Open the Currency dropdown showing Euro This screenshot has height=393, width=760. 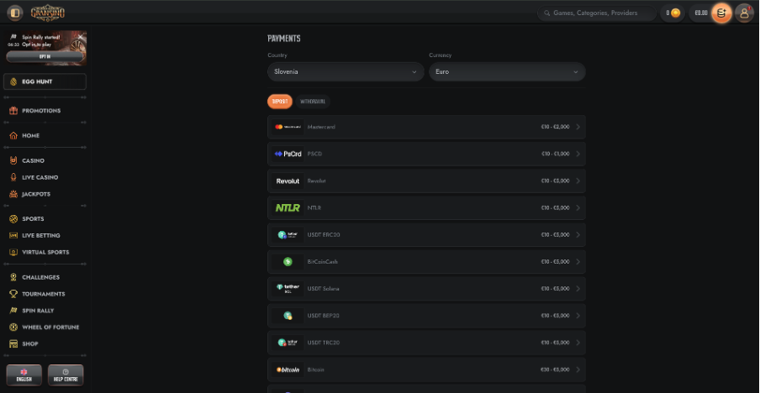pos(507,71)
